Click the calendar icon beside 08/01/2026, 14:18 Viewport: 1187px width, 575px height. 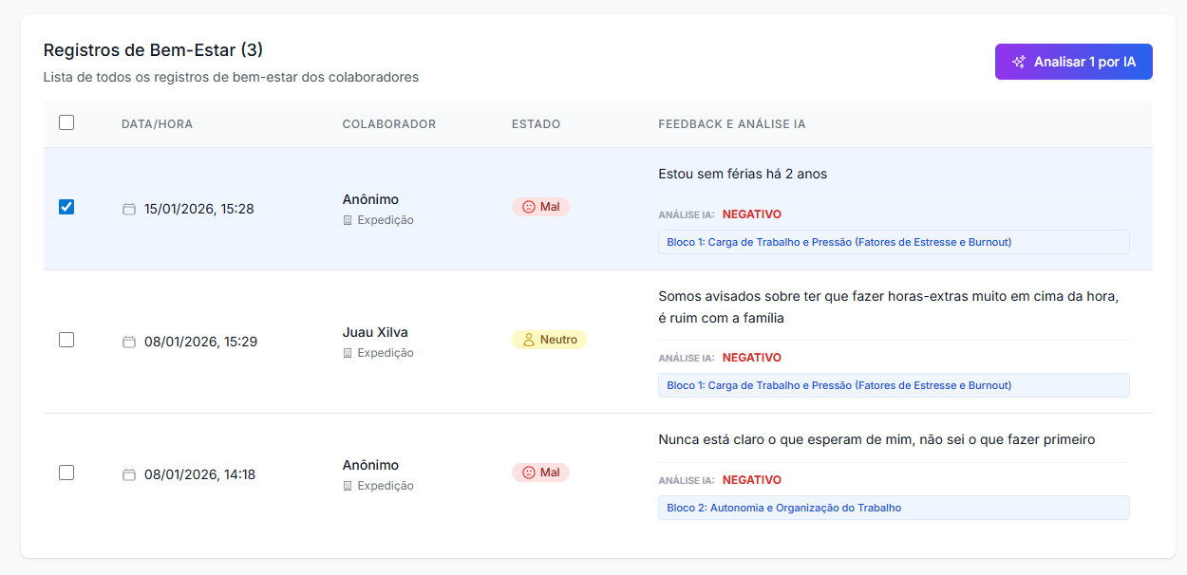(x=129, y=473)
